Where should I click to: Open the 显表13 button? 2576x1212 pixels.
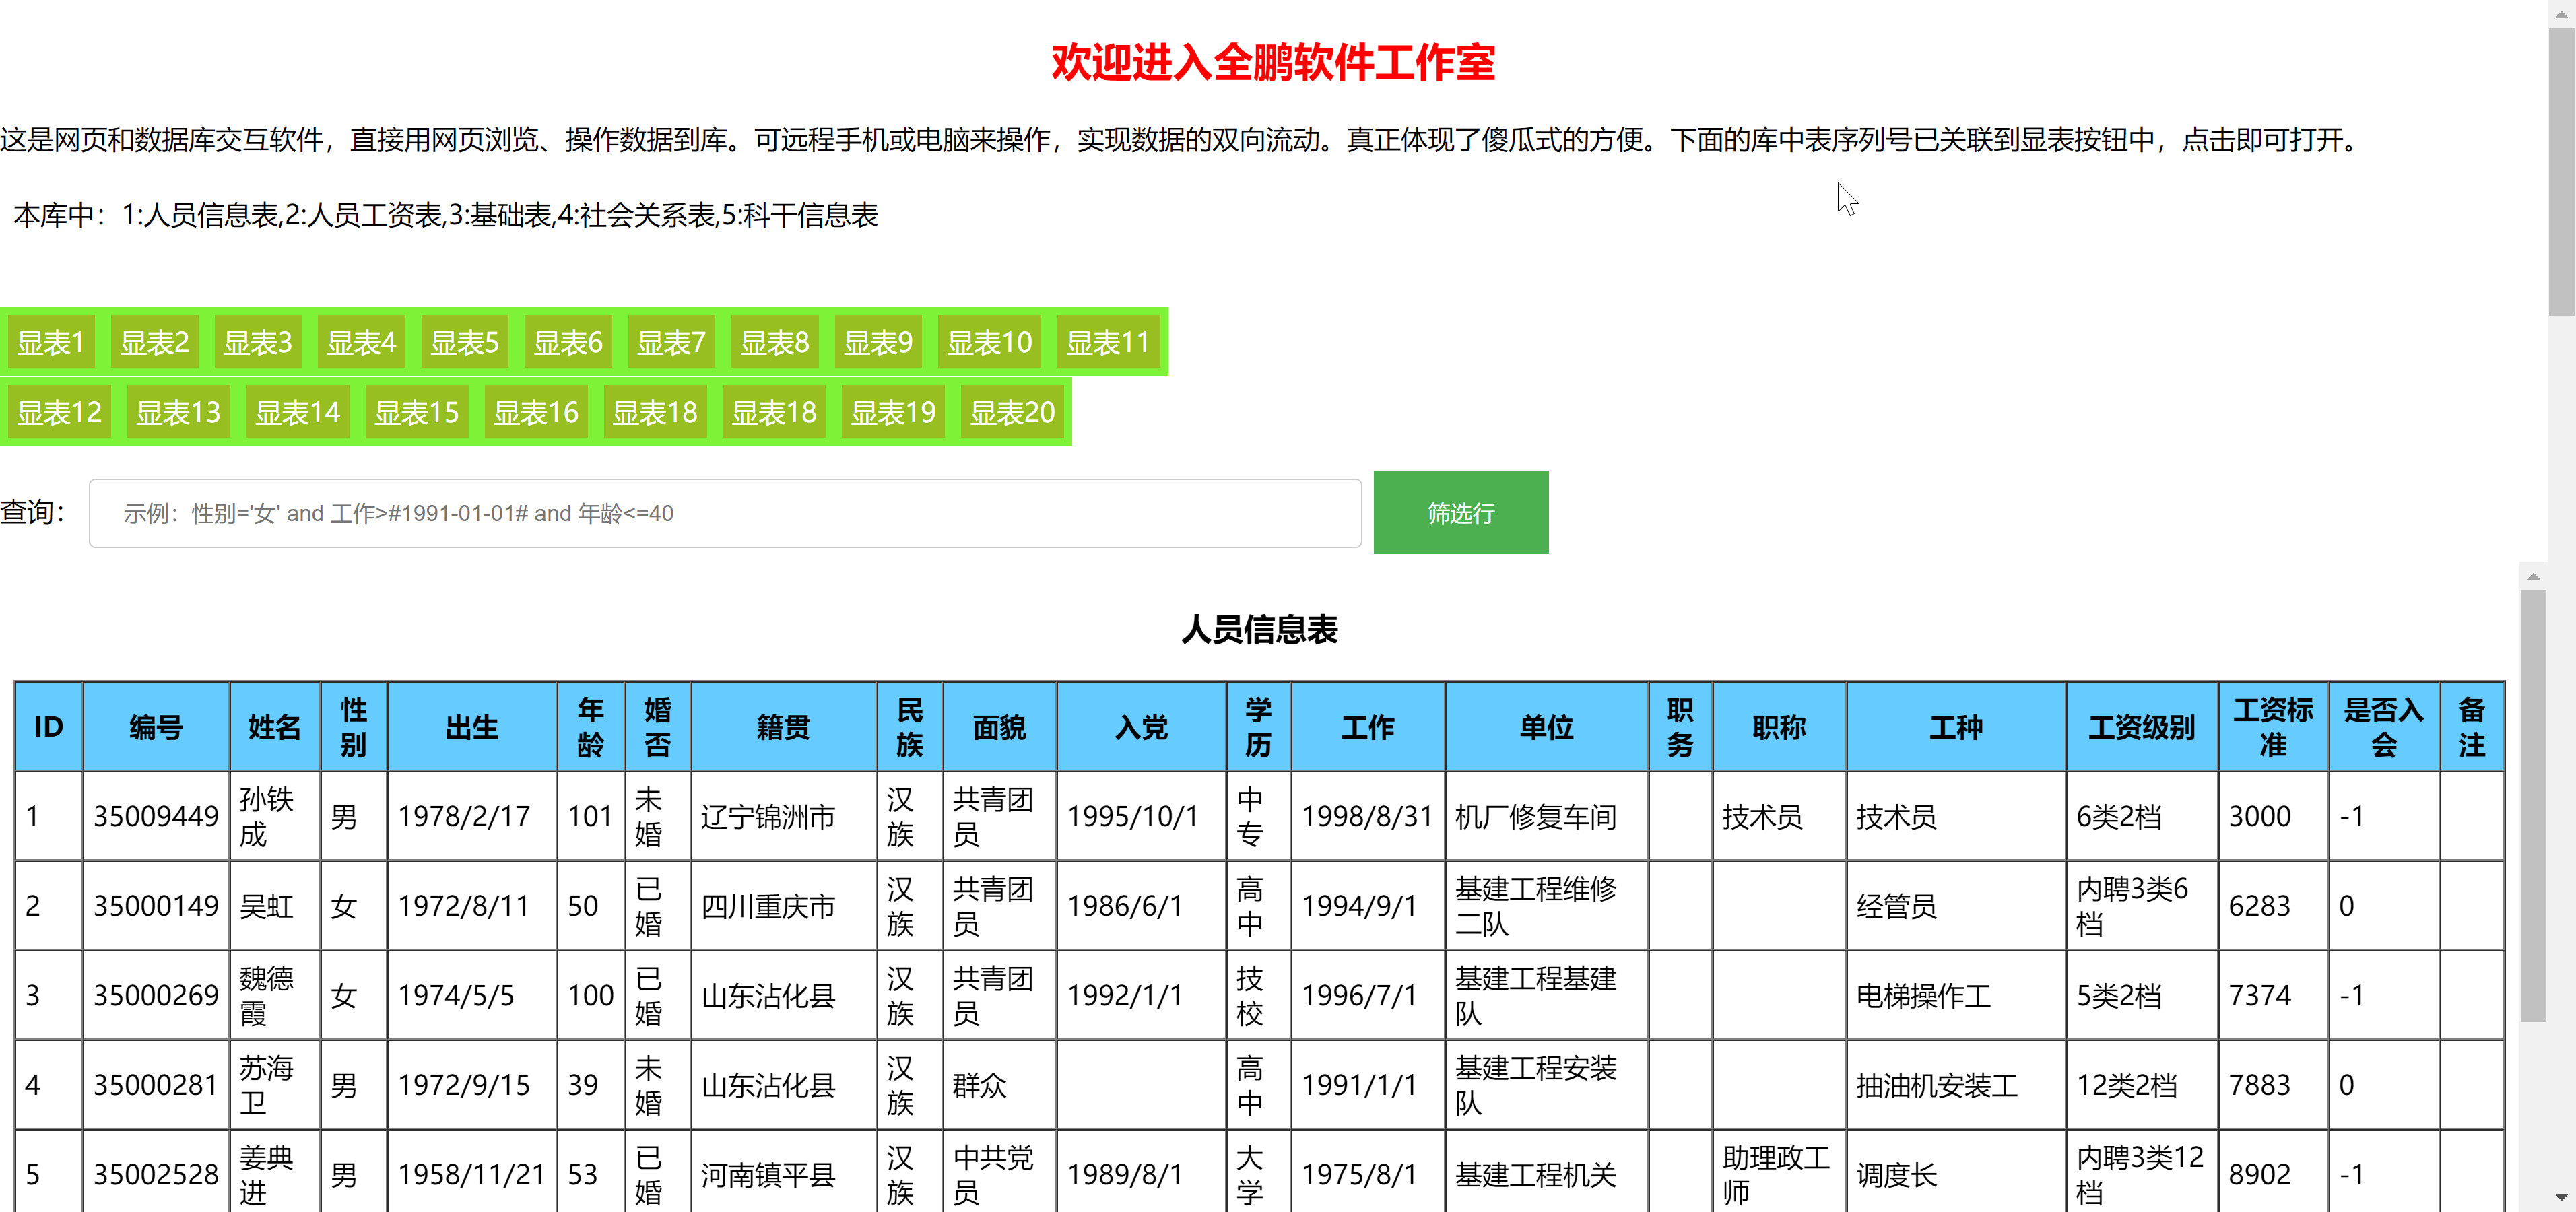pos(178,412)
